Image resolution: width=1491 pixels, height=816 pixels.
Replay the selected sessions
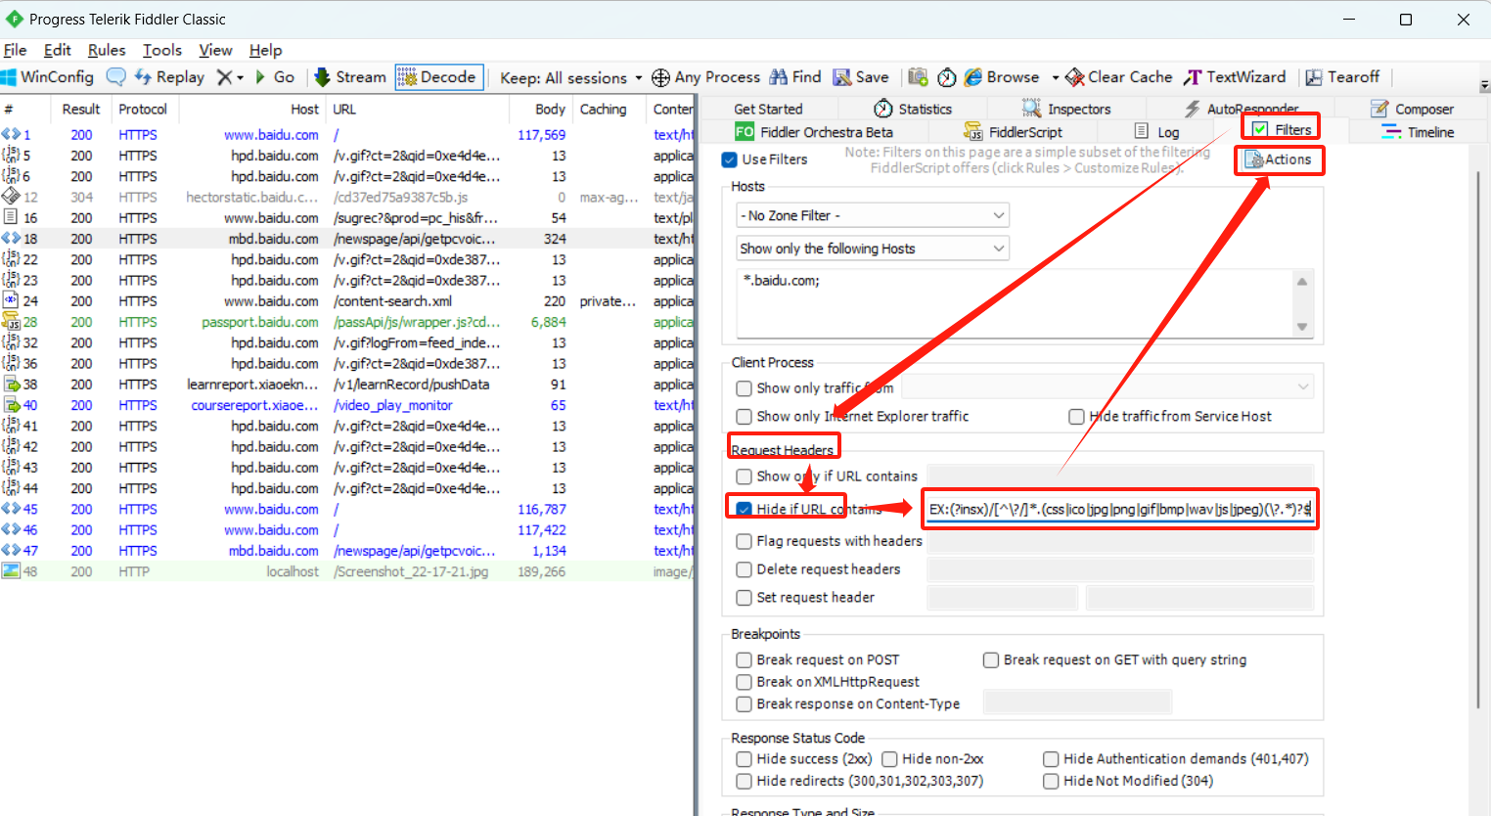pyautogui.click(x=169, y=77)
